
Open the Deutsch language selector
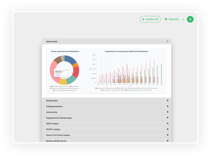[x=172, y=19]
